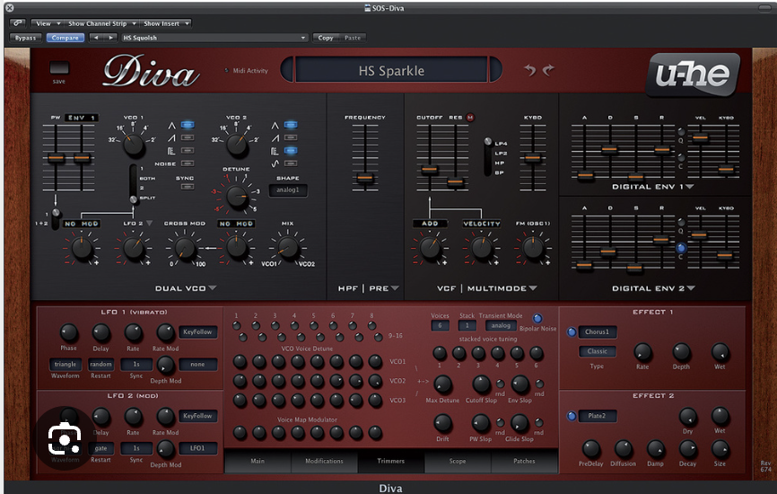Click the link icon in plugin header
The height and width of the screenshot is (494, 777).
[18, 22]
